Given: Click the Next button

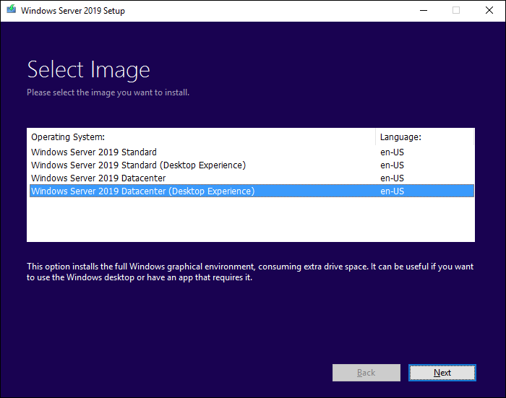Looking at the screenshot, I should [442, 373].
